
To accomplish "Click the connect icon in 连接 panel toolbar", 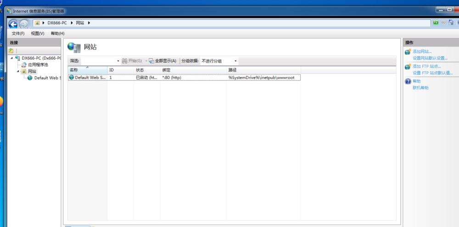I will (11, 50).
